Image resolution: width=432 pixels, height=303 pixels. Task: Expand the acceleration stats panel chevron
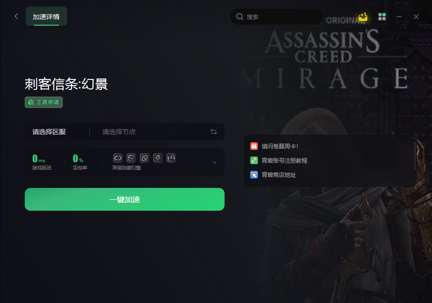point(215,162)
